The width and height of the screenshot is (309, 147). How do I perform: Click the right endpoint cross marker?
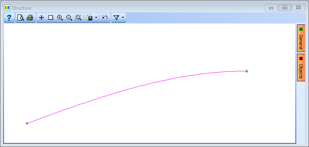click(247, 71)
